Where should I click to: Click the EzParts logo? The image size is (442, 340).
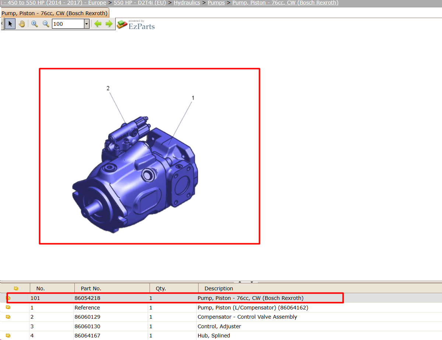pos(136,25)
